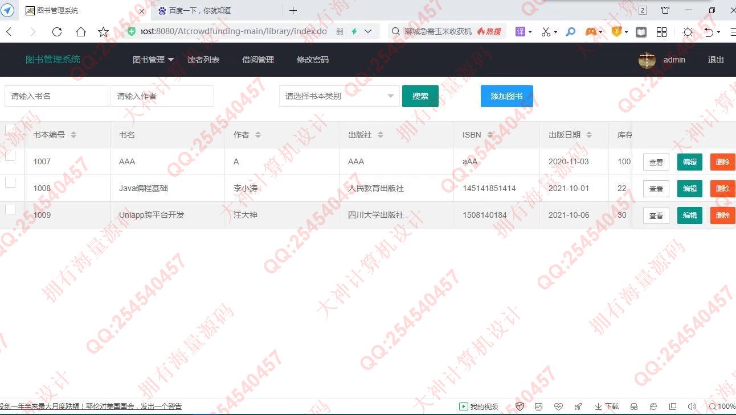The width and height of the screenshot is (736, 415).
Task: Open the address bar history chevron
Action: 368,32
